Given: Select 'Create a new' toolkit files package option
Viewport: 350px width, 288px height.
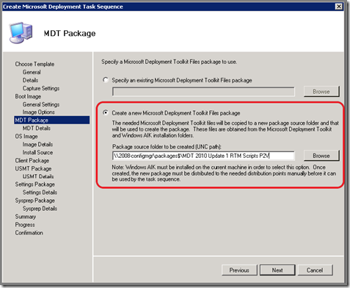Looking at the screenshot, I should coord(106,113).
